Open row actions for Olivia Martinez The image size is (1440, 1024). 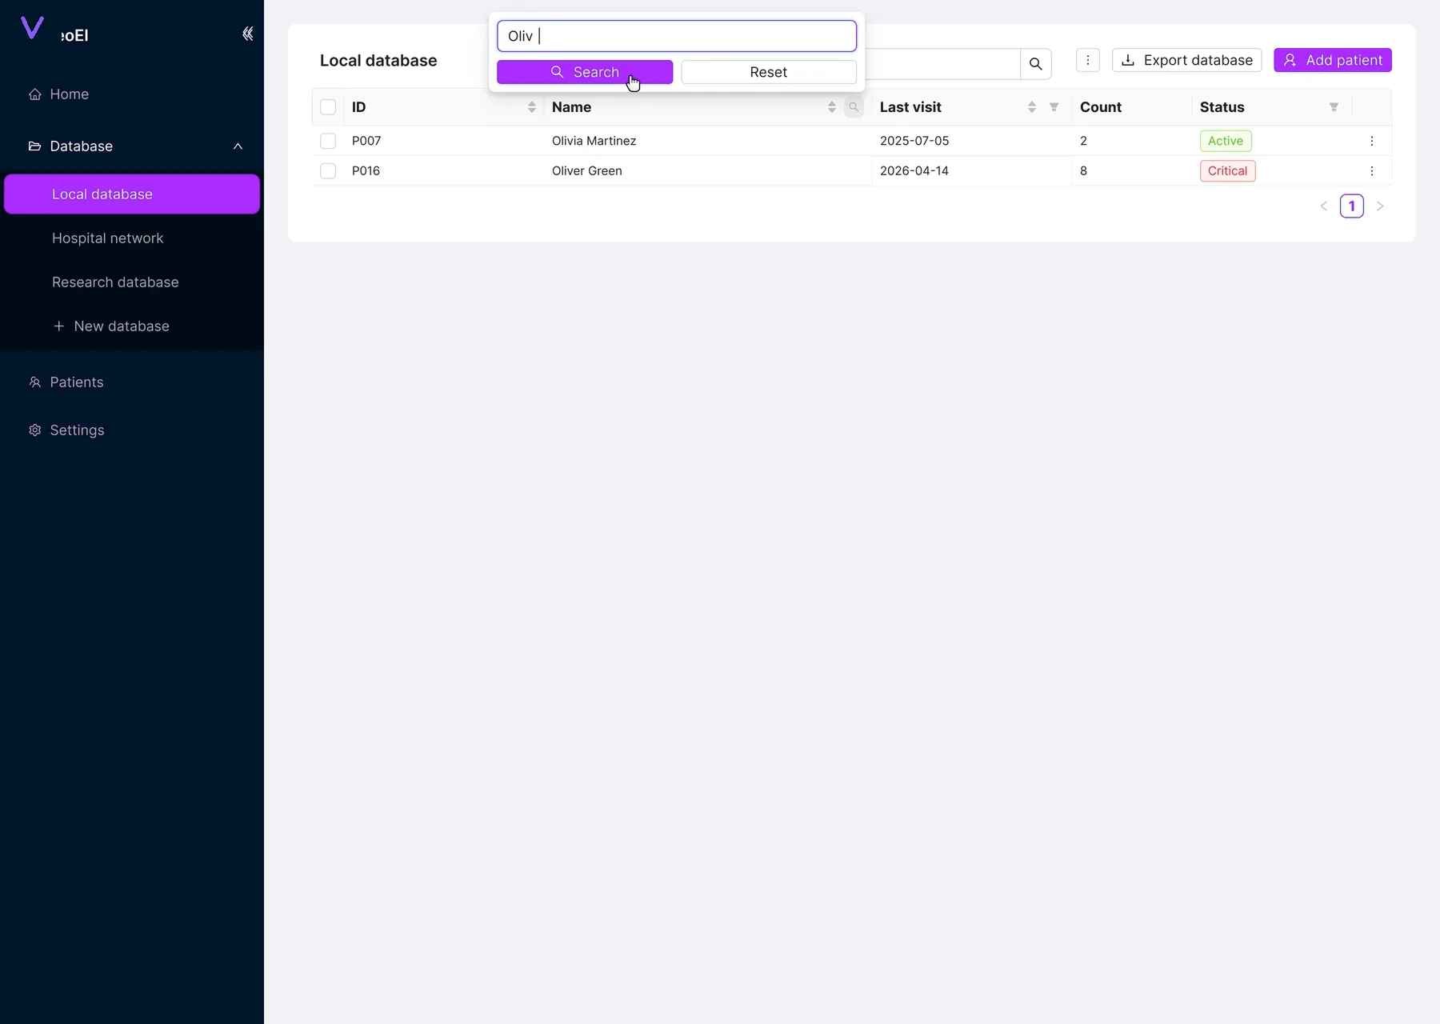pos(1372,141)
